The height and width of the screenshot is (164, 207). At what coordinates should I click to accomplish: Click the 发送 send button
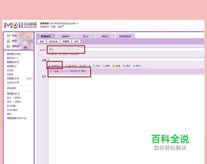point(42,42)
